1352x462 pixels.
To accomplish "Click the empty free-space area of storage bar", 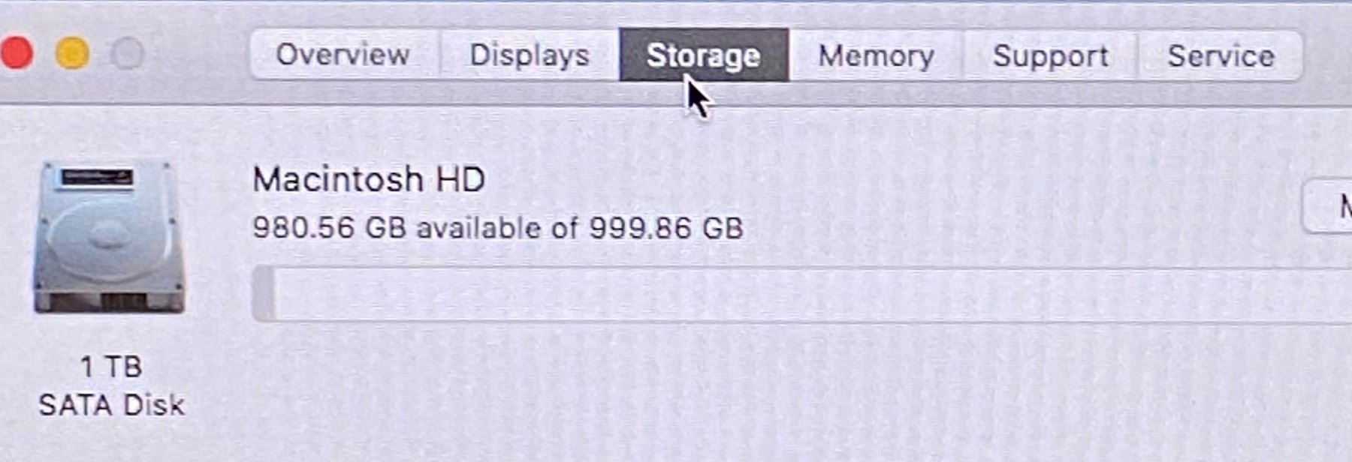I will click(x=813, y=293).
